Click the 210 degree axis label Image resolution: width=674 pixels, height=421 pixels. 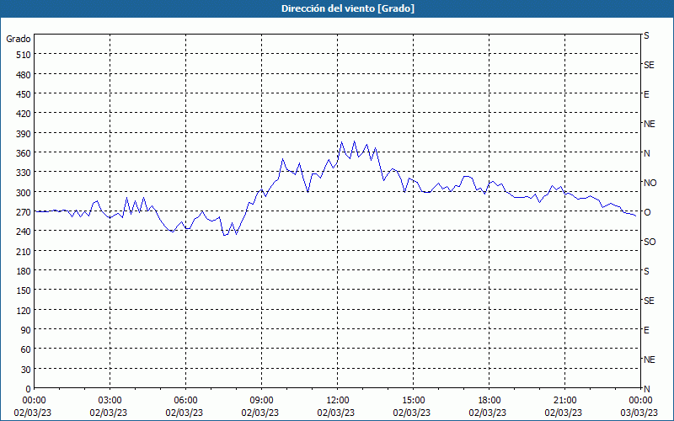tap(24, 251)
